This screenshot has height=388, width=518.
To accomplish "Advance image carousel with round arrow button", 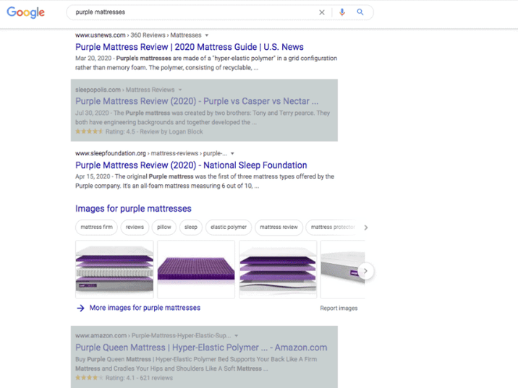I will (x=365, y=271).
